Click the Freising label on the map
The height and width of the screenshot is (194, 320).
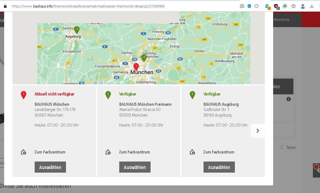(x=158, y=32)
